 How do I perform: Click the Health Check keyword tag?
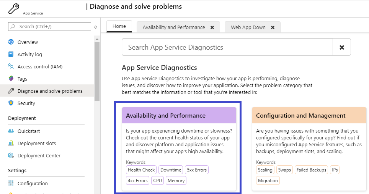click(x=141, y=170)
